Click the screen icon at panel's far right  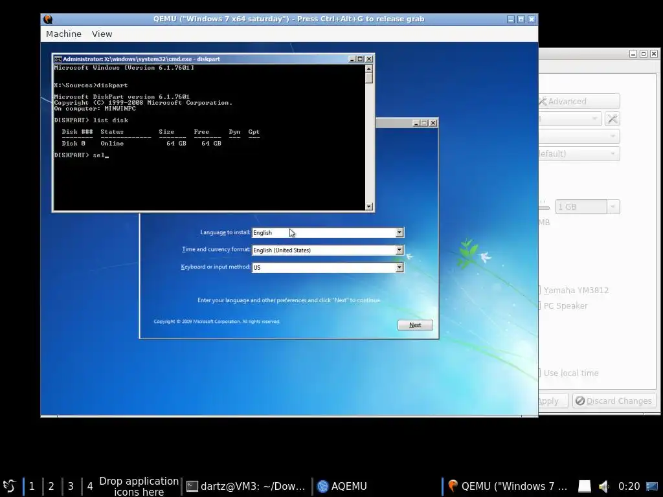tap(651, 486)
